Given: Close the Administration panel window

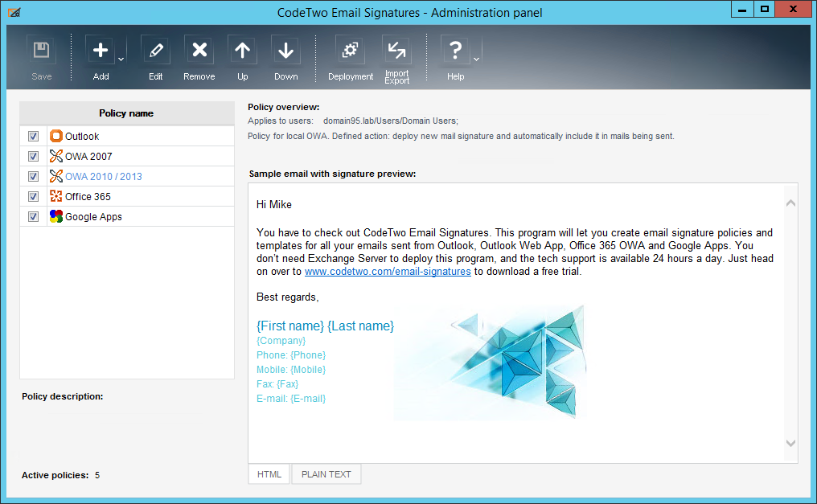Looking at the screenshot, I should tap(793, 10).
